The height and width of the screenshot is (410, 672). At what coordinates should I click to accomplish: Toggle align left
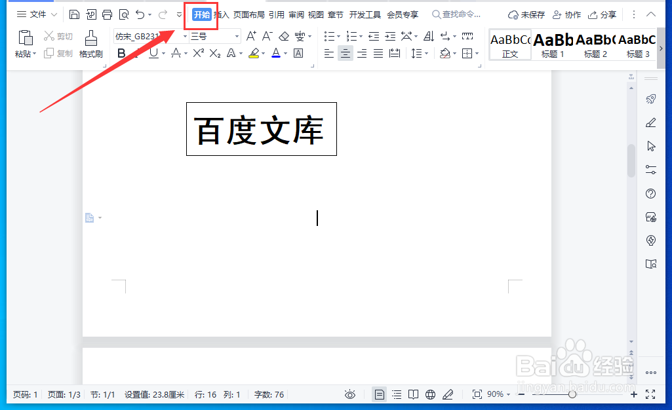[328, 54]
